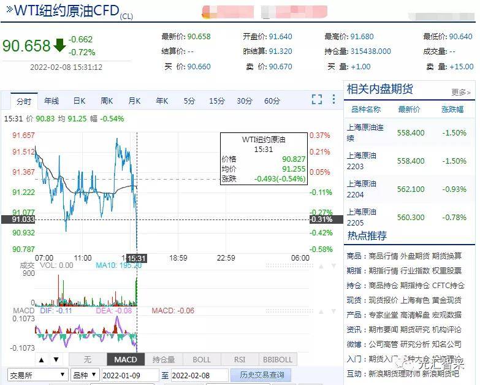
Task: Open the 公司高管 link
Action: coord(383,345)
